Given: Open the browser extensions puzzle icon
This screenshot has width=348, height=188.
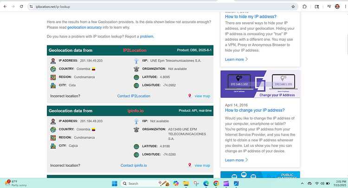Looking at the screenshot, I should [x=304, y=6].
